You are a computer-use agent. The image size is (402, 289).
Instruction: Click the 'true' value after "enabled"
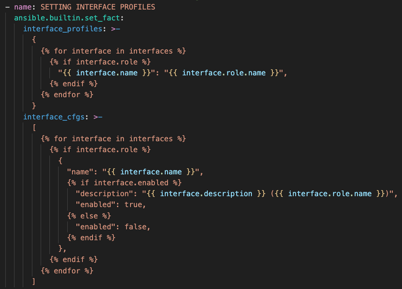(x=133, y=205)
